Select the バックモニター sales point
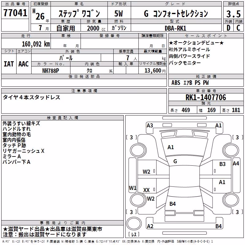245x245 pixels. pos(185,63)
